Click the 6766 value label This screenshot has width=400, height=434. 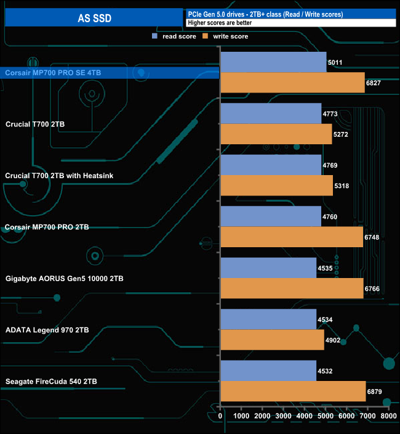coord(372,289)
